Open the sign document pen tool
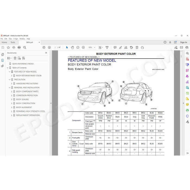This screenshot has width=190, height=190. point(126,47)
